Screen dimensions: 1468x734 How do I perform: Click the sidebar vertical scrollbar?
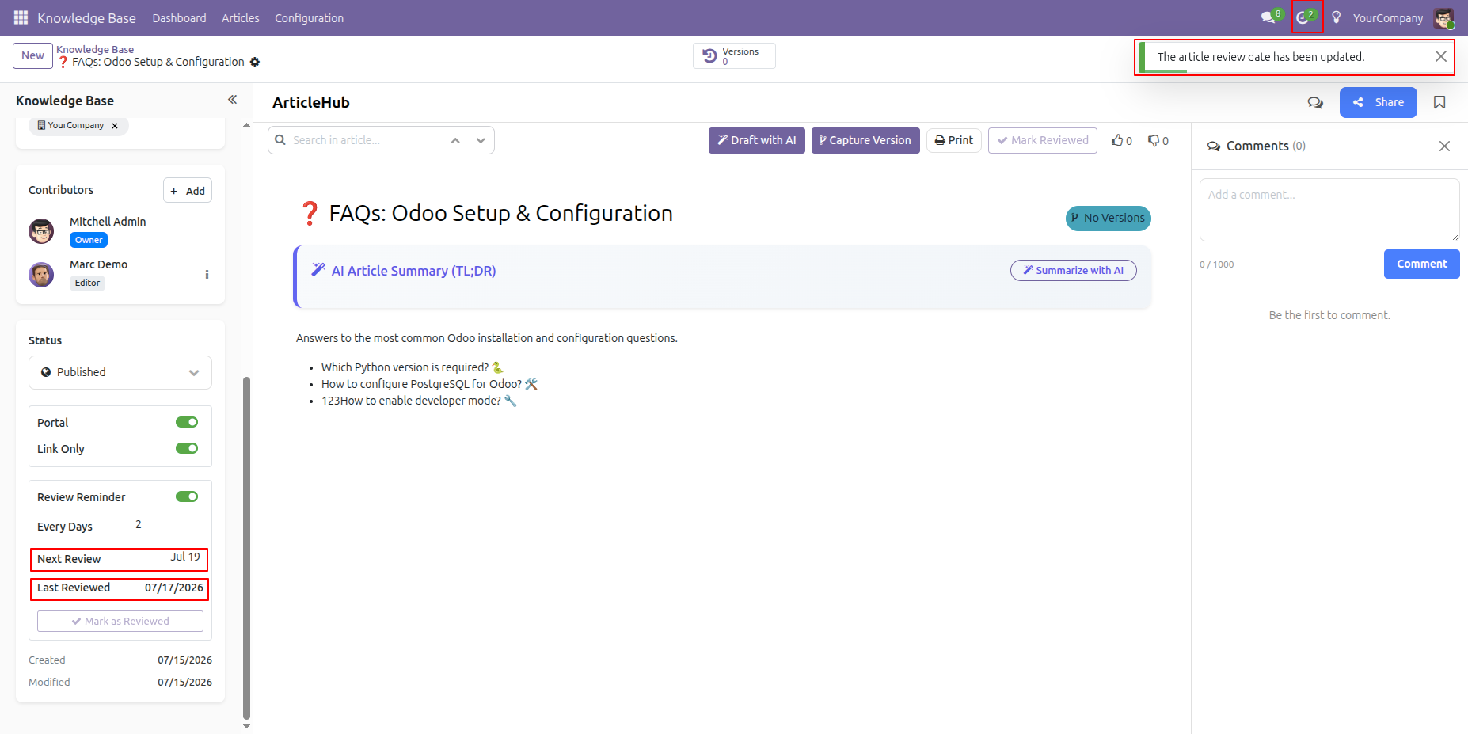pos(246,546)
